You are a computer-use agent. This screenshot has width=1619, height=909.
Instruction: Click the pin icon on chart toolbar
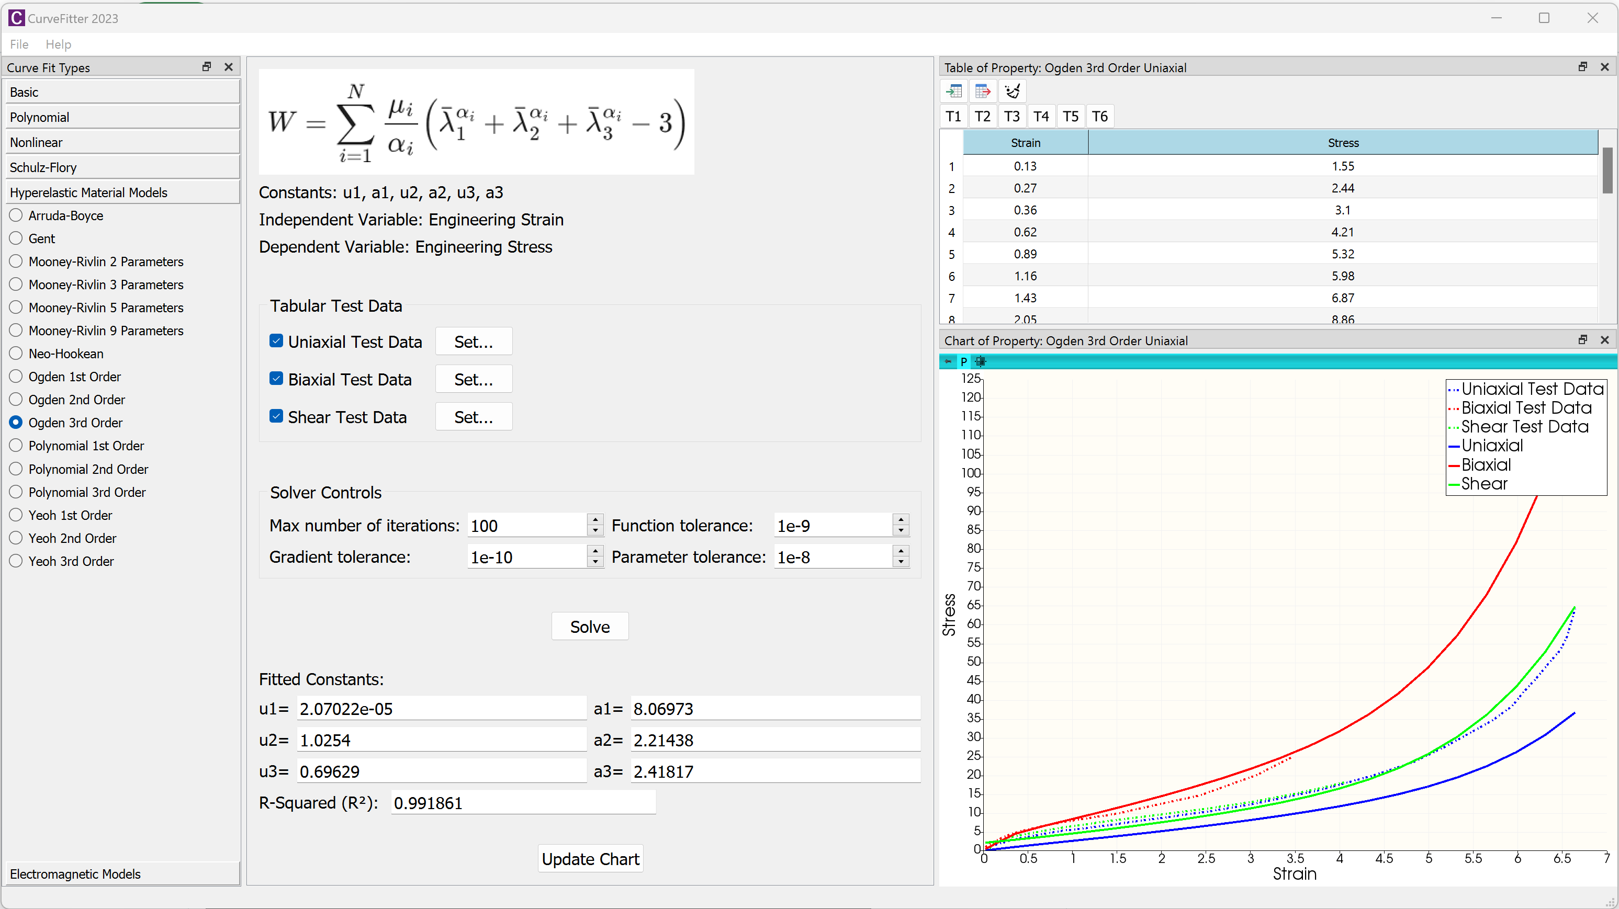[948, 361]
